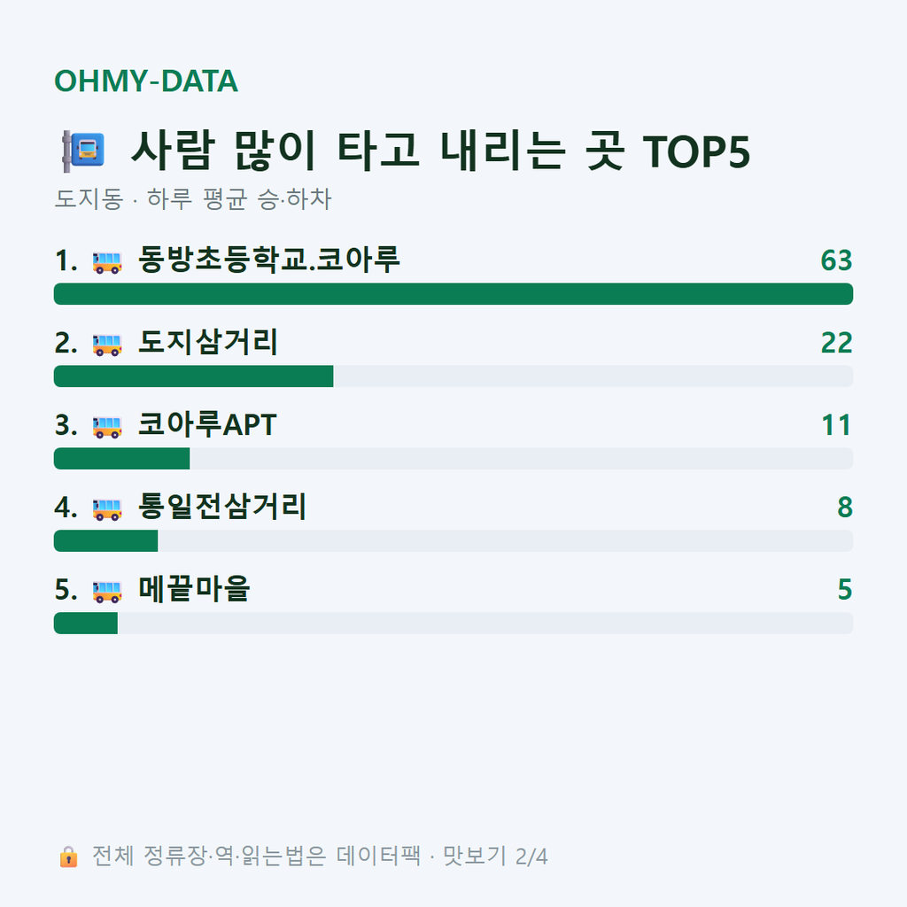This screenshot has width=907, height=907.
Task: Click the 코아루APT stop name
Action: pos(207,424)
